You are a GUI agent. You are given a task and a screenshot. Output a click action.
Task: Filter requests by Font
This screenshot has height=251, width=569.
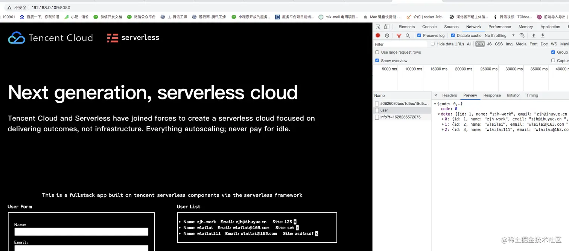click(x=534, y=44)
